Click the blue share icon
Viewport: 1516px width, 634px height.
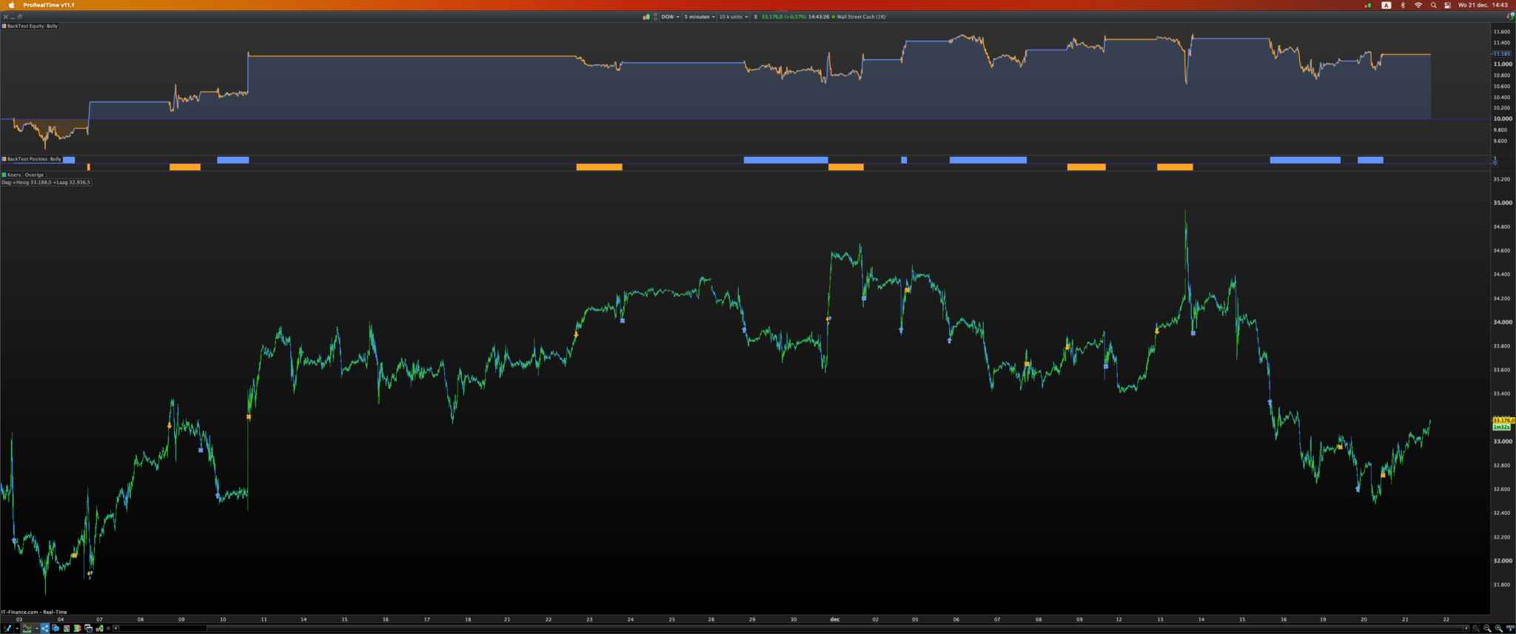[x=44, y=628]
